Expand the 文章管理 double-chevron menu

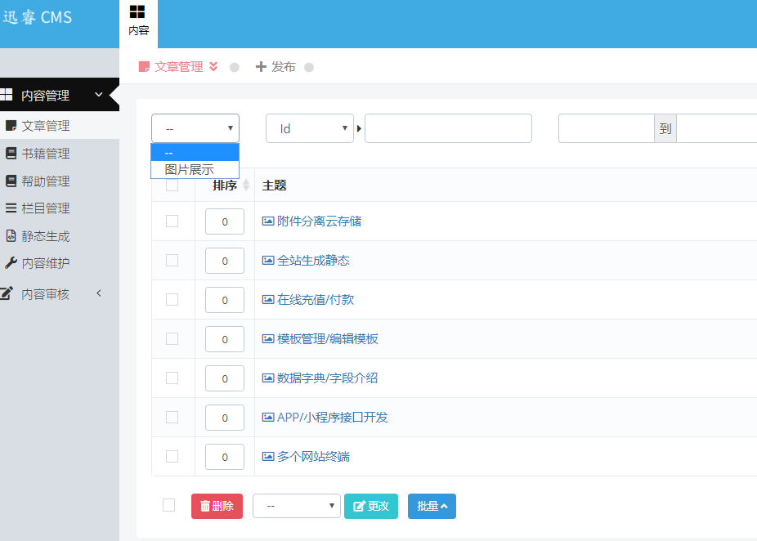(x=213, y=66)
